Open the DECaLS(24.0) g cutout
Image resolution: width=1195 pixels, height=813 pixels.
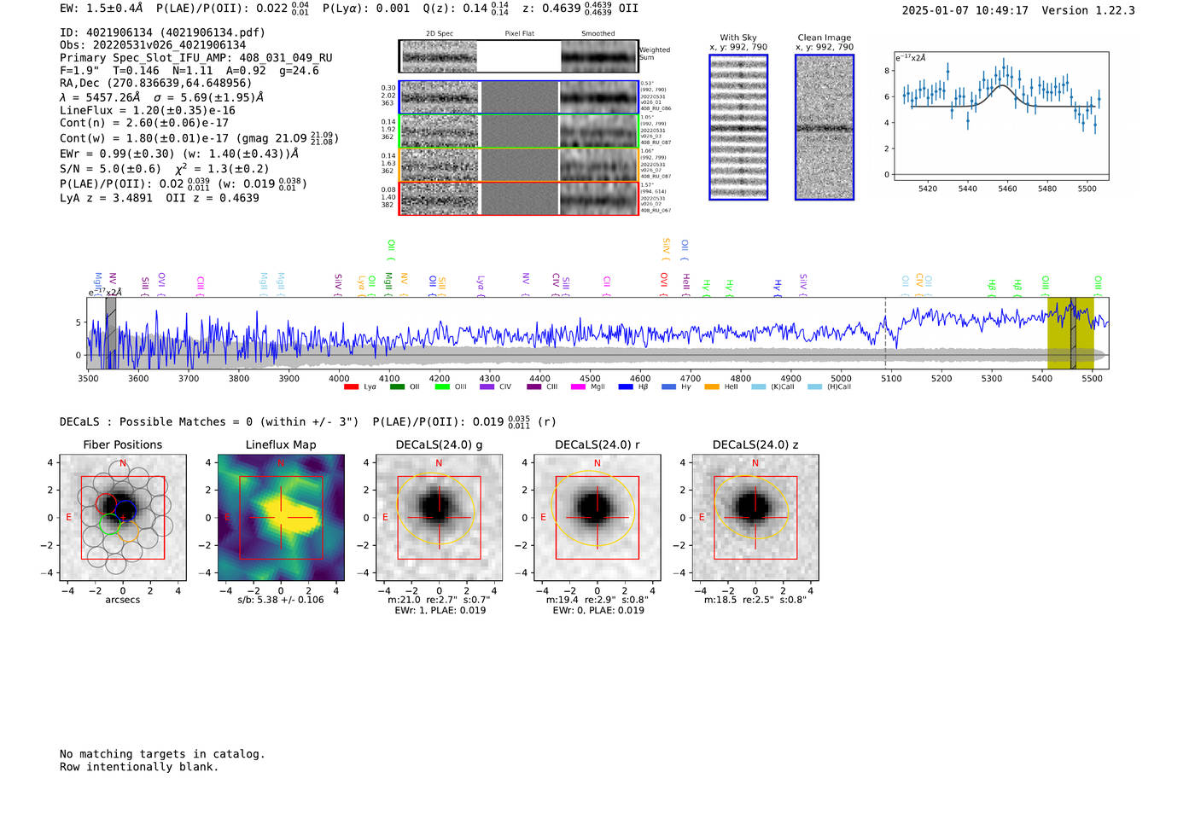pos(439,517)
